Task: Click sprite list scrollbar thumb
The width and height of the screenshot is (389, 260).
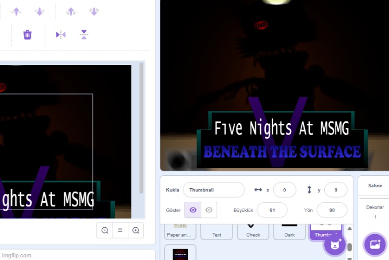Action: (349, 247)
